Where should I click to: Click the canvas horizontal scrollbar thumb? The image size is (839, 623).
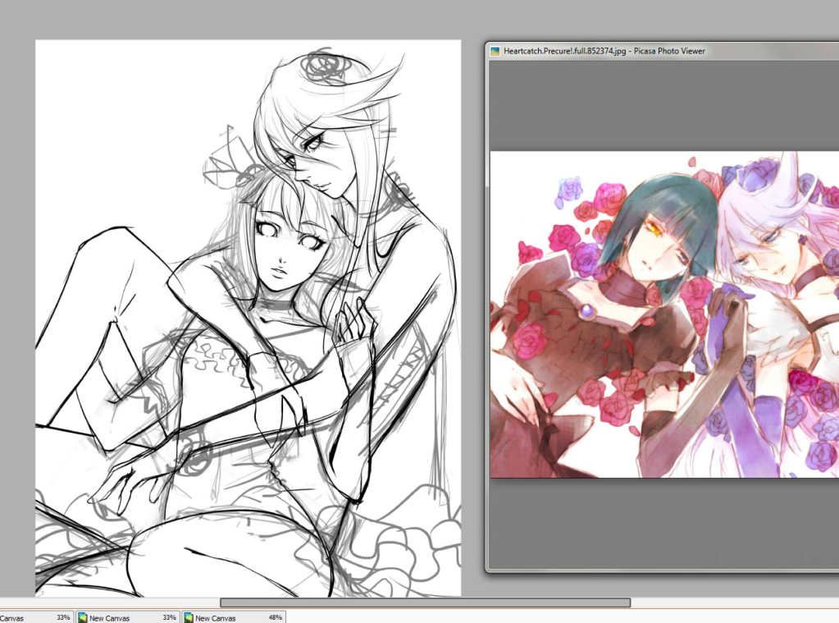(x=426, y=603)
